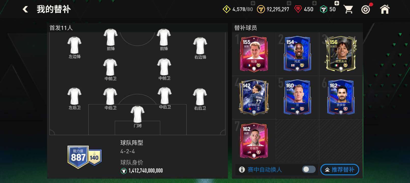Toggle the 赛中自动换人 switch
410x183 pixels.
click(309, 169)
